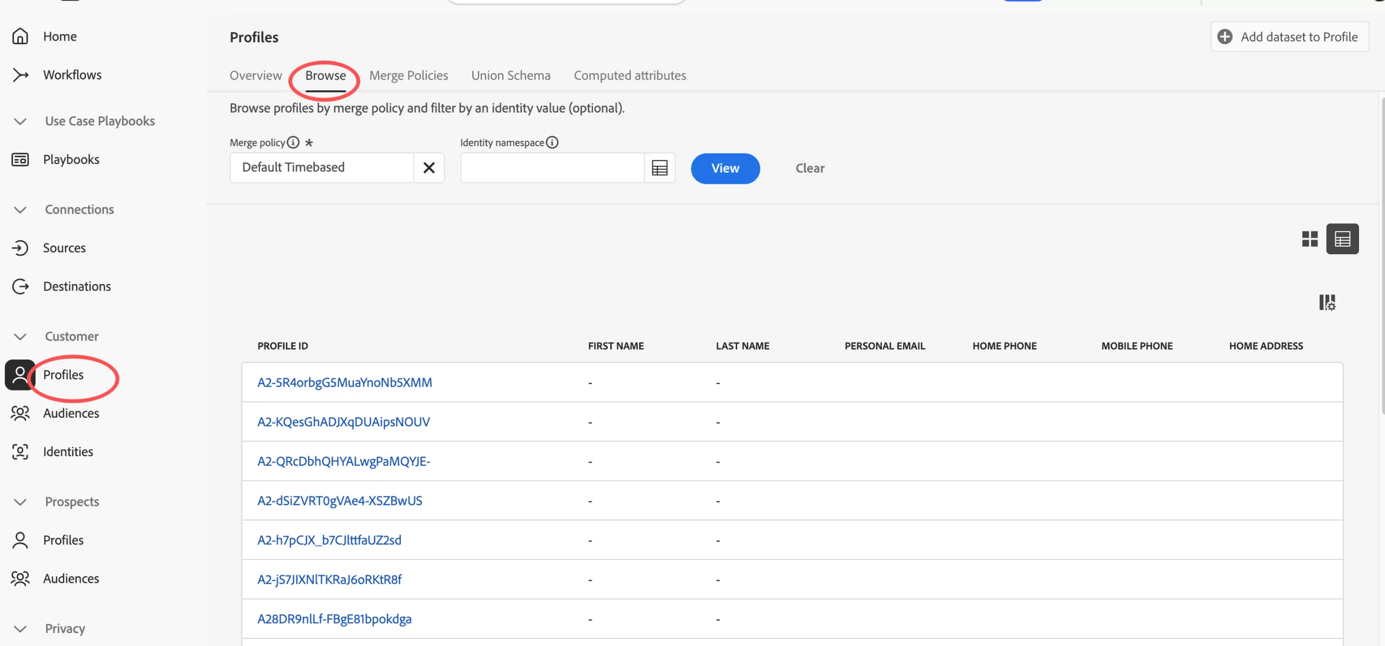Click the blue View button
Screen dimensions: 1385x646
point(725,168)
